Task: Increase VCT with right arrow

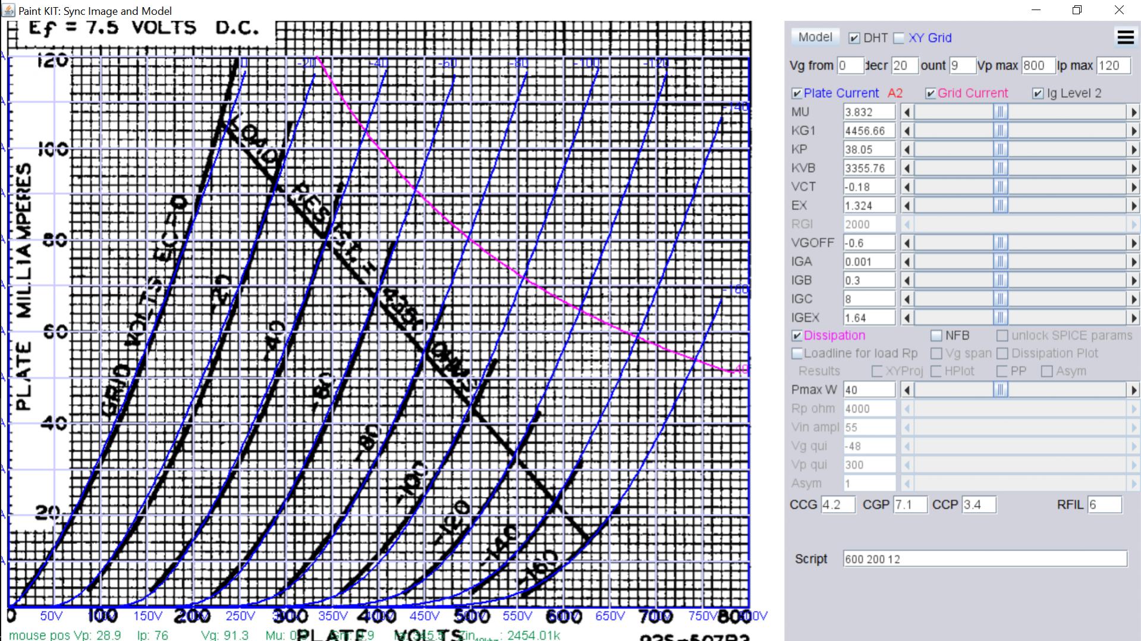Action: [x=1134, y=187]
